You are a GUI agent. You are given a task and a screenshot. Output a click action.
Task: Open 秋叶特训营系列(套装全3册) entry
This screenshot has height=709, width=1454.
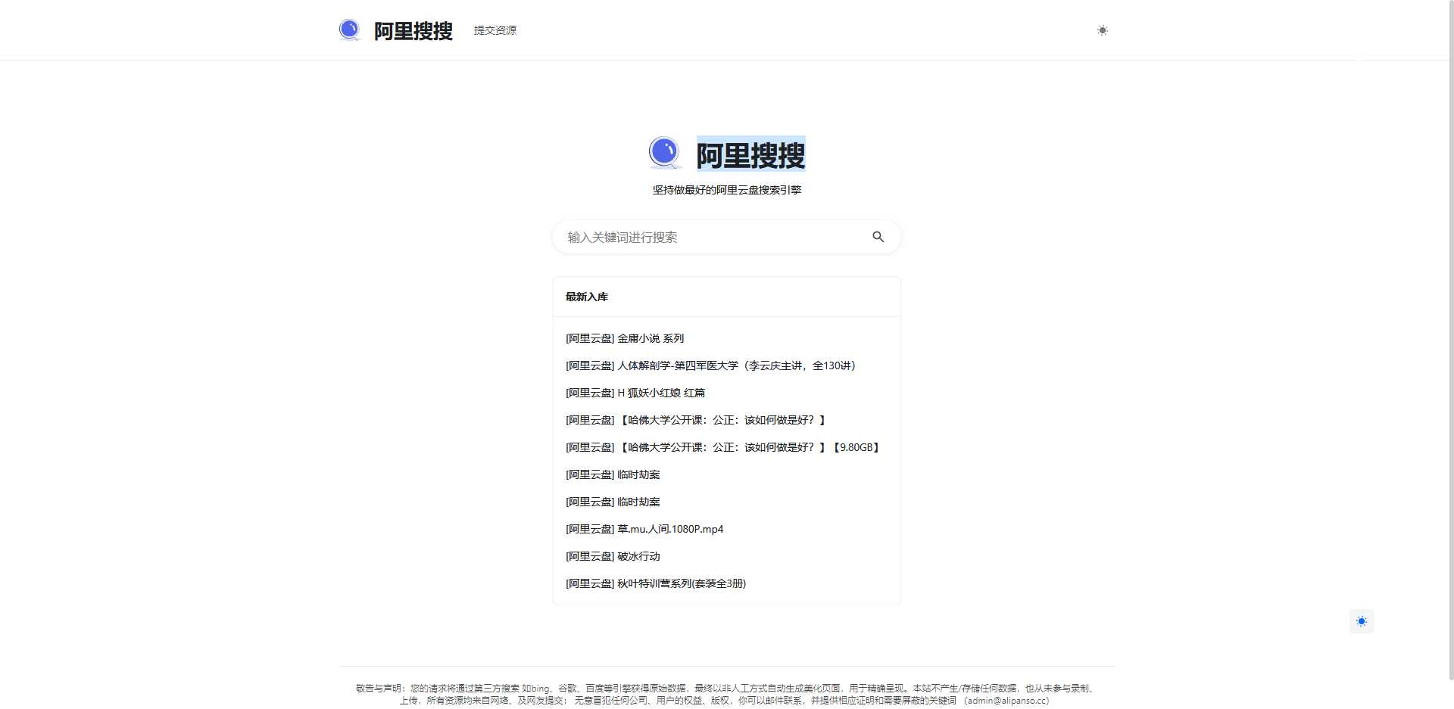coord(656,583)
